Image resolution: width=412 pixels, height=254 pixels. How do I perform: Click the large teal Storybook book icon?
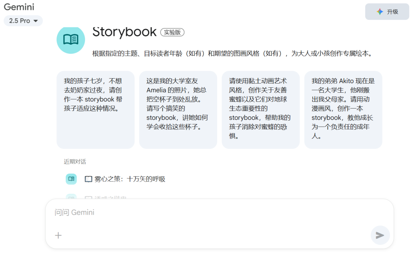click(71, 39)
